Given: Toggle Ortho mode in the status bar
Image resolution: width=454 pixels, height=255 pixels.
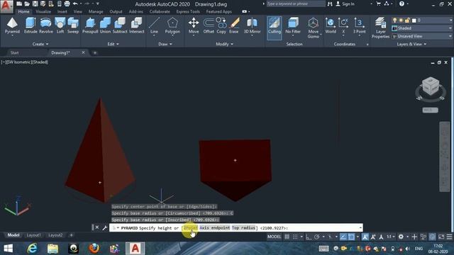Looking at the screenshot, I should point(309,237).
